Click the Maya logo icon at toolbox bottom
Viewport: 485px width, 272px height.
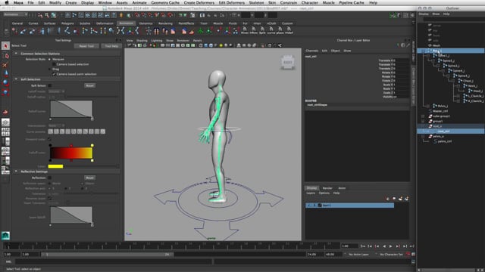tap(5, 235)
